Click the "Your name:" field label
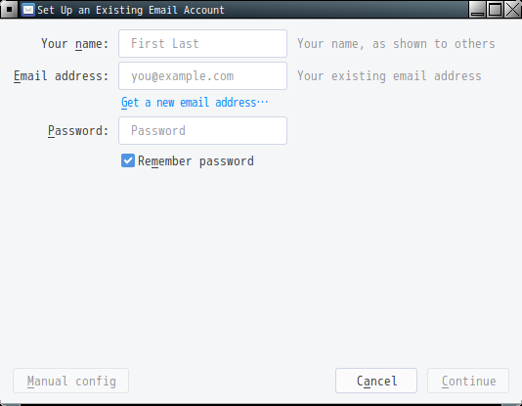522x406 pixels. 75,44
